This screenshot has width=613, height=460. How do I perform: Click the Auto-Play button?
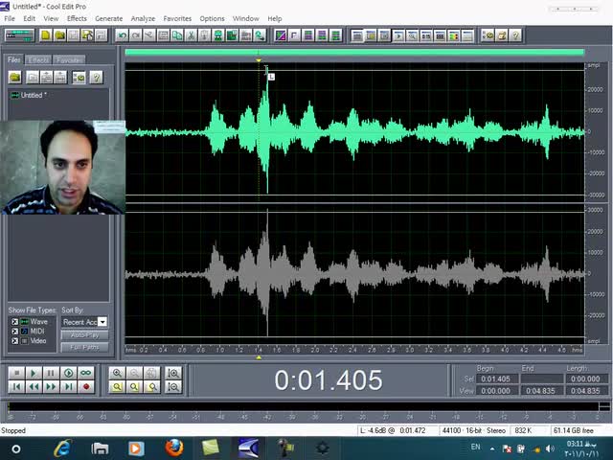click(x=85, y=335)
